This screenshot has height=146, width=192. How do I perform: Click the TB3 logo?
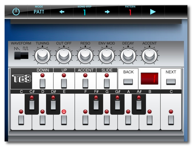click(21, 78)
